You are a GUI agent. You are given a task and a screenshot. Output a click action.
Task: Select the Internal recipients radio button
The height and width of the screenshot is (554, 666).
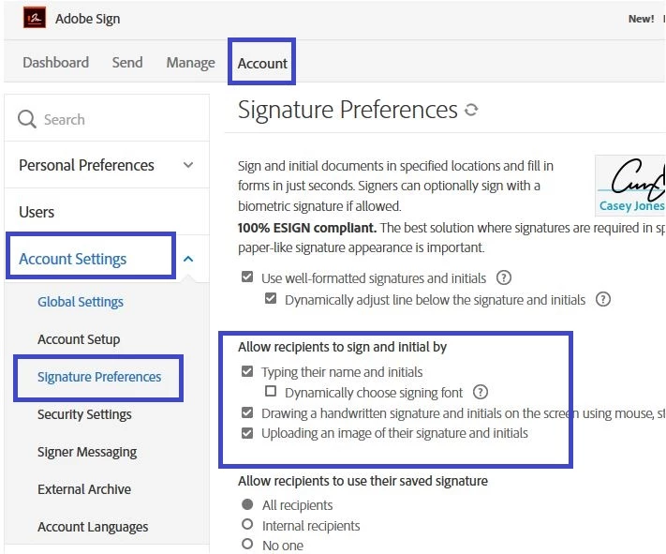pyautogui.click(x=247, y=524)
